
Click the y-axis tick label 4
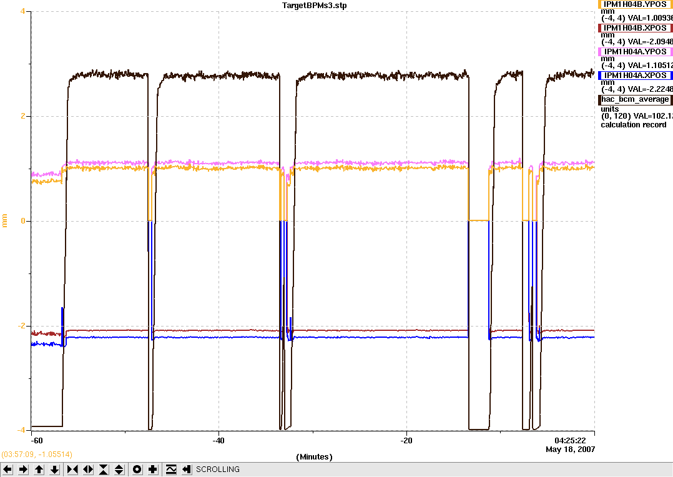click(x=22, y=11)
